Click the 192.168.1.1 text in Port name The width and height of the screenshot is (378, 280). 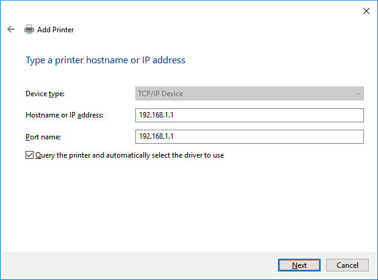click(157, 136)
